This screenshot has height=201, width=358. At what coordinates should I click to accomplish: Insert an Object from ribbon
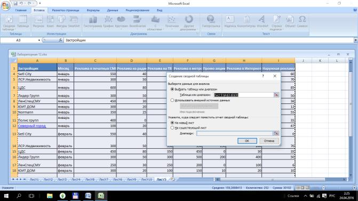click(x=290, y=22)
